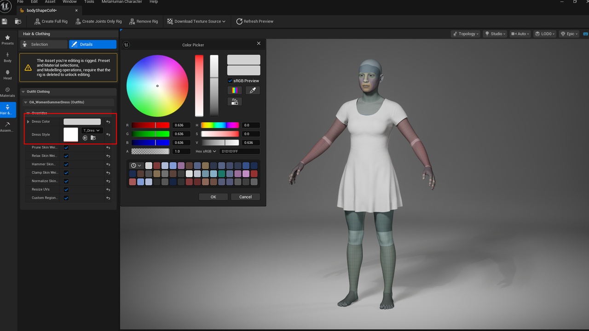Open Hex sRGB format dropdown
The height and width of the screenshot is (331, 589).
206,151
